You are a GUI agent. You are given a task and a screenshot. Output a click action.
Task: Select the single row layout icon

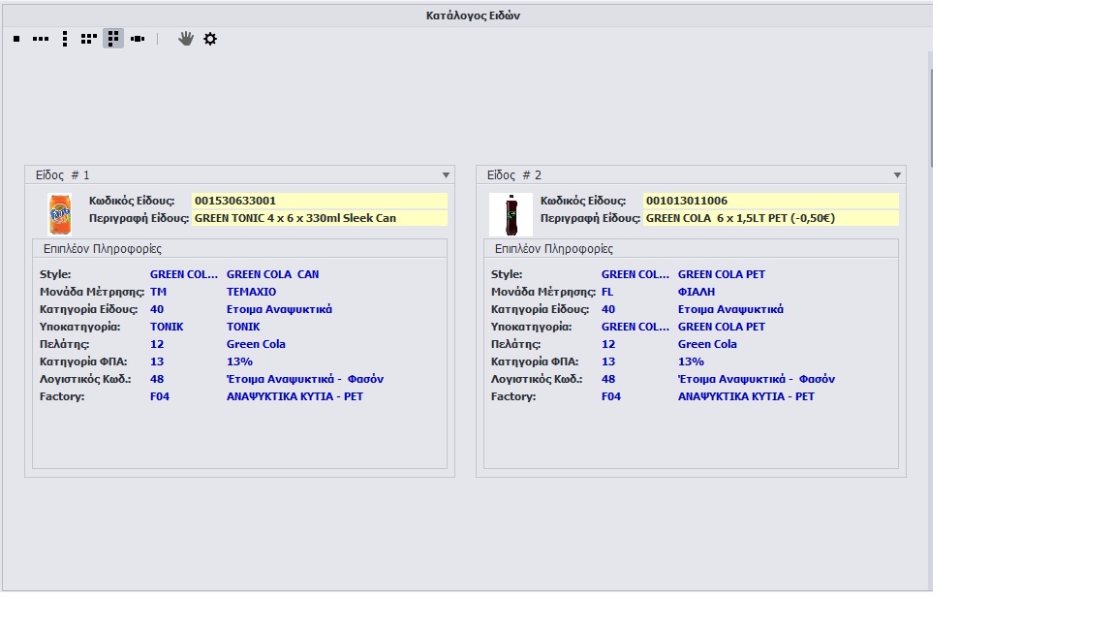coord(41,39)
